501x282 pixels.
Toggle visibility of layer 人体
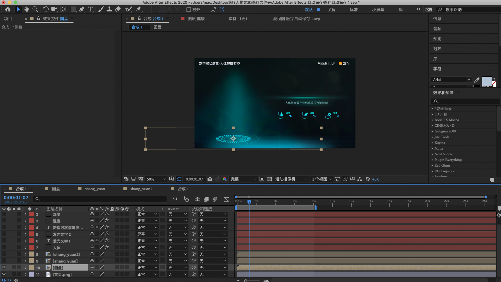point(4,247)
